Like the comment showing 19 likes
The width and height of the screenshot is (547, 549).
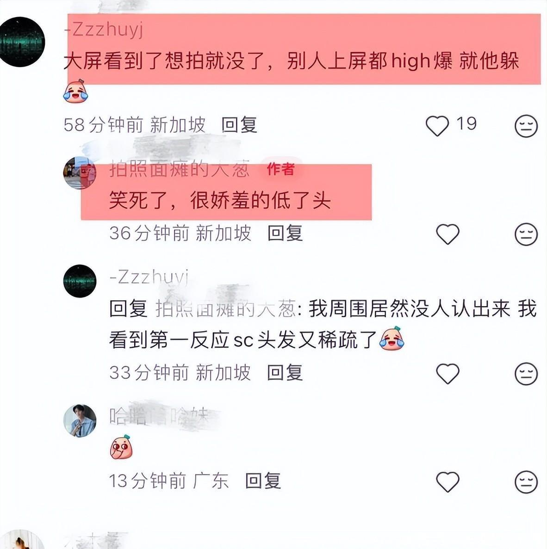click(x=437, y=125)
